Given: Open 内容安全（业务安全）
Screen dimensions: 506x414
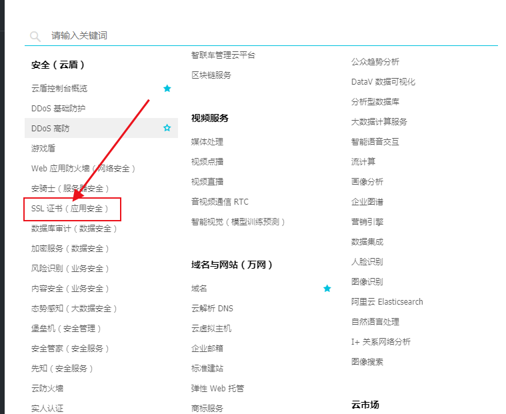Looking at the screenshot, I should [71, 289].
